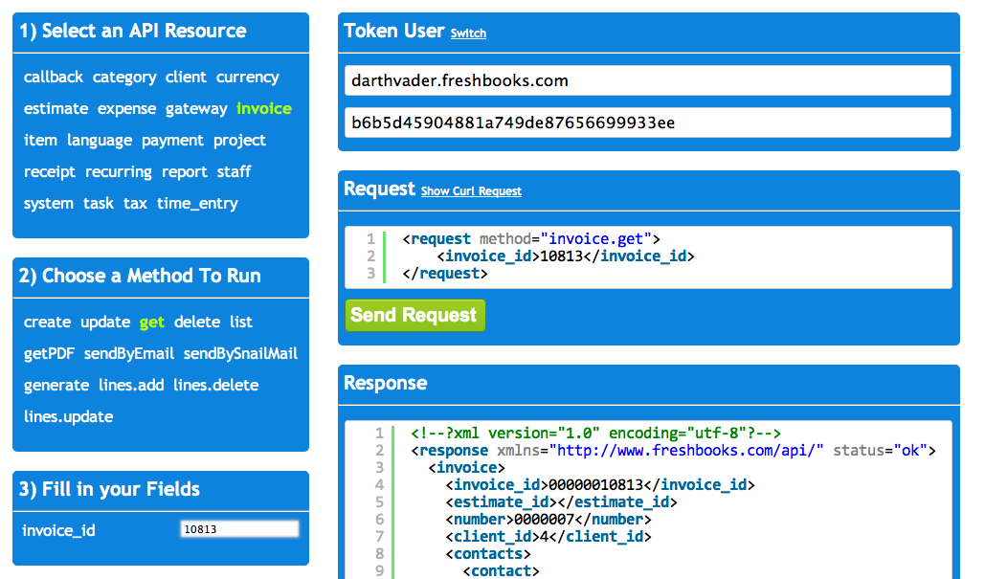985x579 pixels.
Task: Select the report resource
Action: click(185, 171)
